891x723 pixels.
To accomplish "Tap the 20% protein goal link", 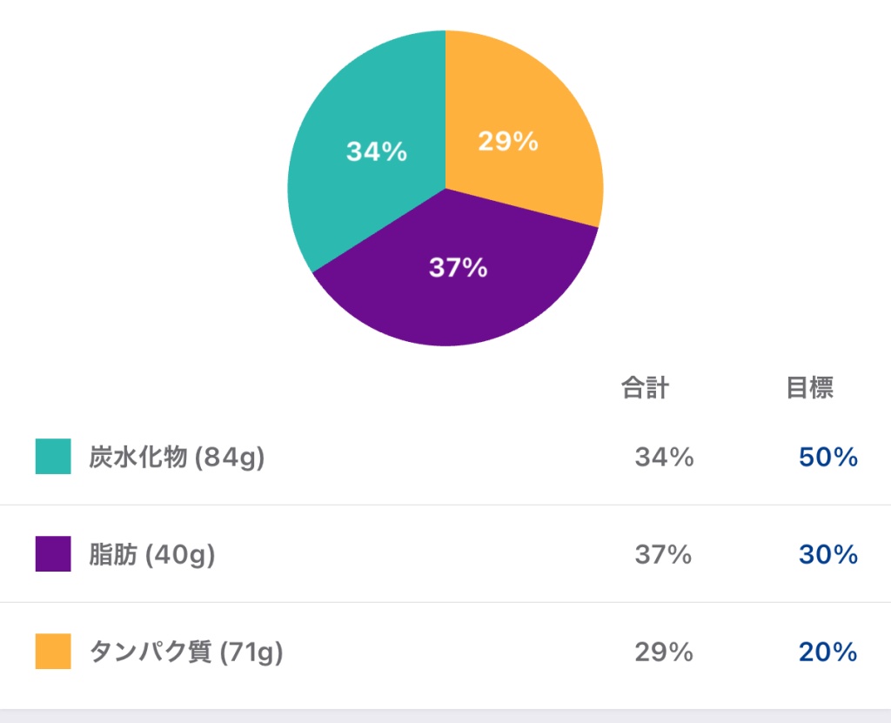I will pyautogui.click(x=828, y=652).
